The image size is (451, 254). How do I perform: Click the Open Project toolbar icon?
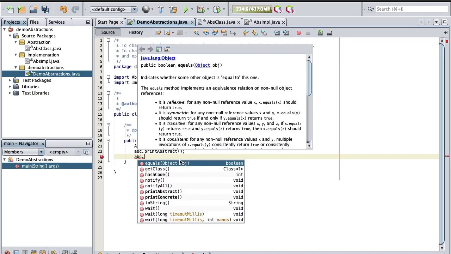click(x=33, y=10)
